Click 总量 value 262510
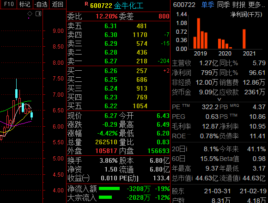The width and height of the screenshot is (268, 203). [x=106, y=142]
